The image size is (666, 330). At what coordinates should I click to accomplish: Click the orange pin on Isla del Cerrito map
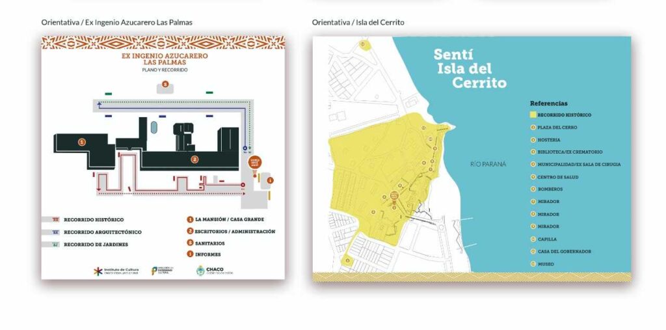(x=393, y=197)
